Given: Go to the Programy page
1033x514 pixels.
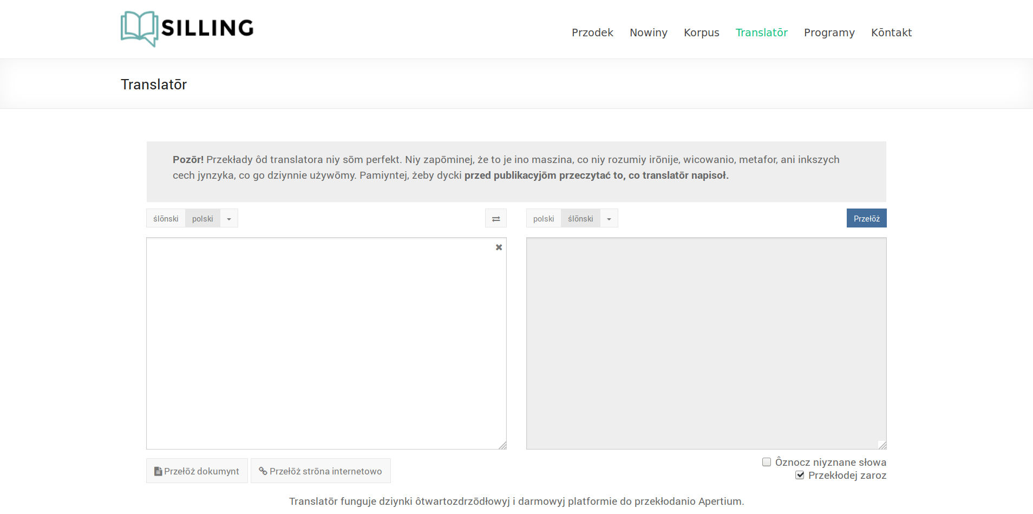Looking at the screenshot, I should pyautogui.click(x=829, y=32).
